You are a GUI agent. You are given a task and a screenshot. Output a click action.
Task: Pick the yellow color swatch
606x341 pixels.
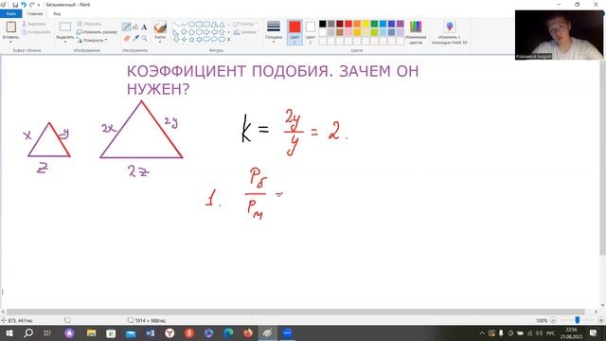365,24
